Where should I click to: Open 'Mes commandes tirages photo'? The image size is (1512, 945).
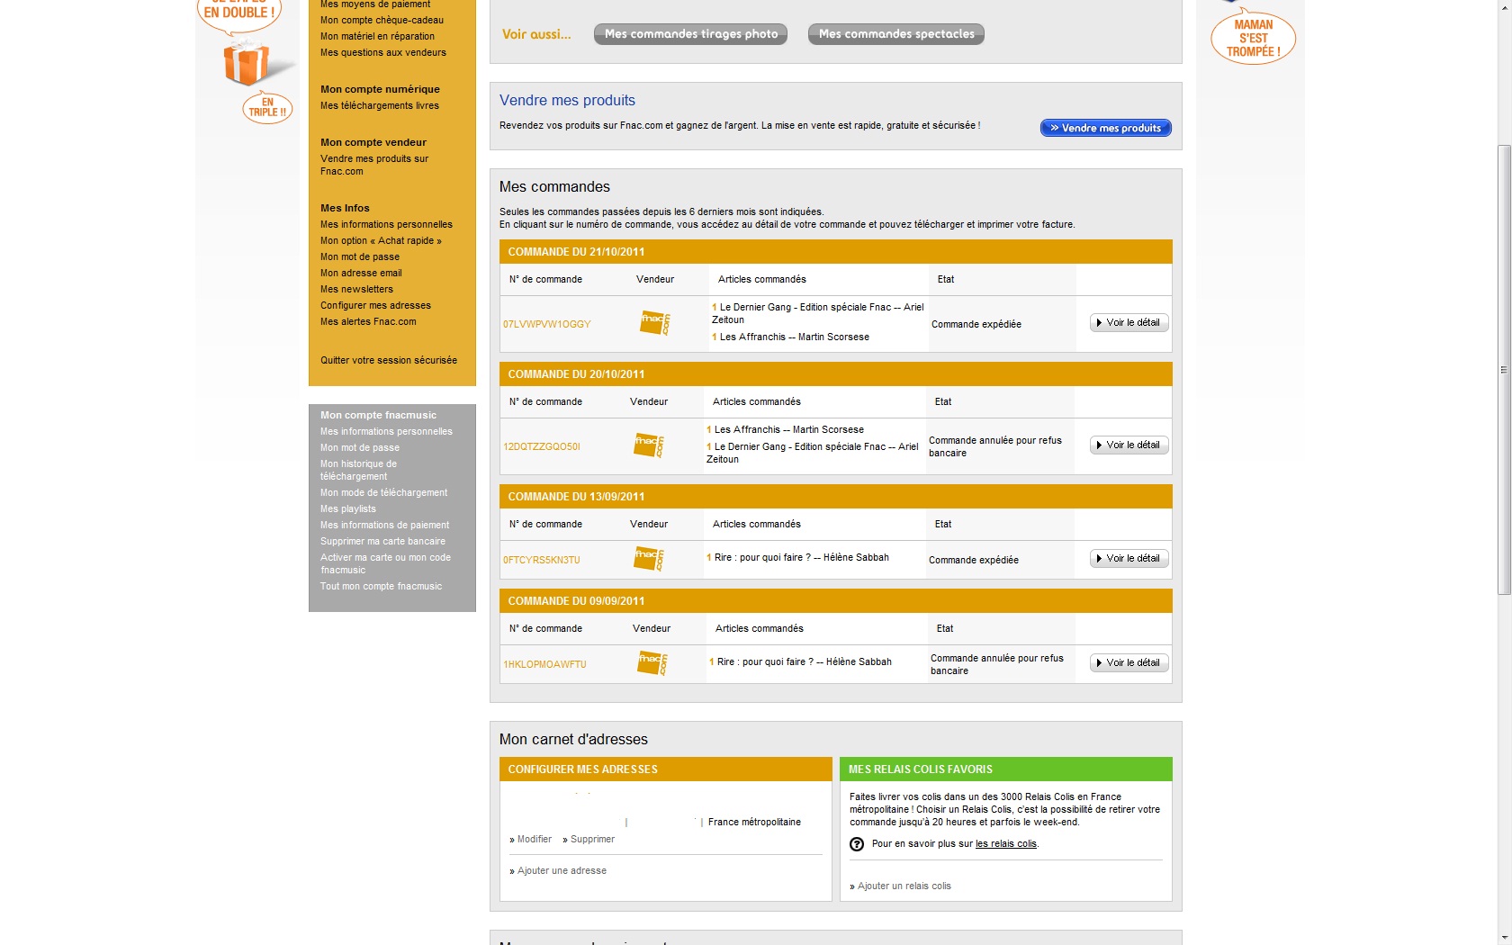(x=691, y=34)
